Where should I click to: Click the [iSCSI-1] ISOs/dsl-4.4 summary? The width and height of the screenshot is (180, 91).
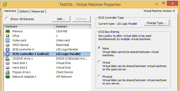pos(72,59)
